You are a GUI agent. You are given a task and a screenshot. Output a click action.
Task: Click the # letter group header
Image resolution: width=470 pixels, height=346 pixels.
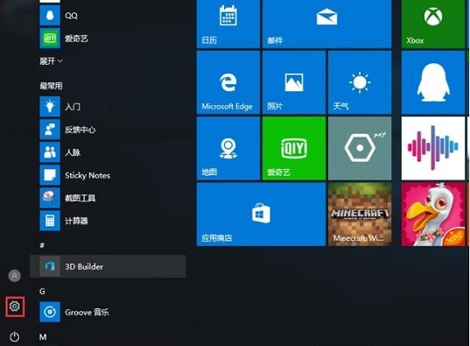pos(42,245)
